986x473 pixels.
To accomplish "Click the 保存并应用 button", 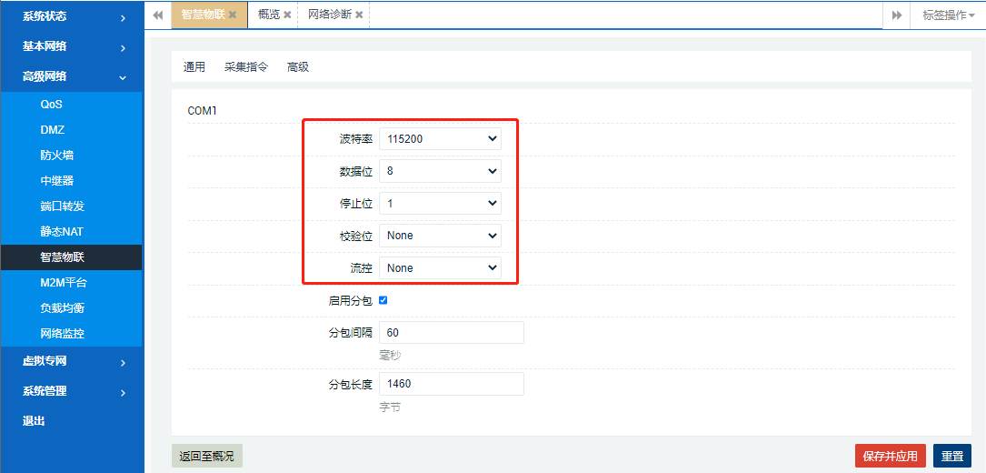I will click(x=890, y=456).
